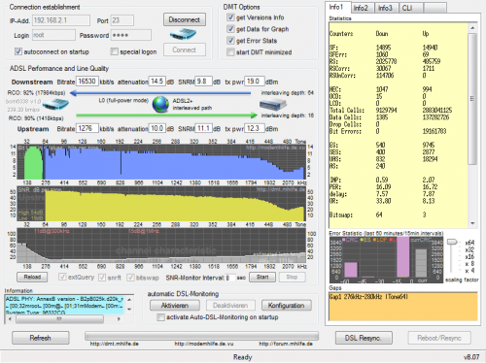
Task: Toggle autoconnect on startup checkbox
Action: (18, 51)
